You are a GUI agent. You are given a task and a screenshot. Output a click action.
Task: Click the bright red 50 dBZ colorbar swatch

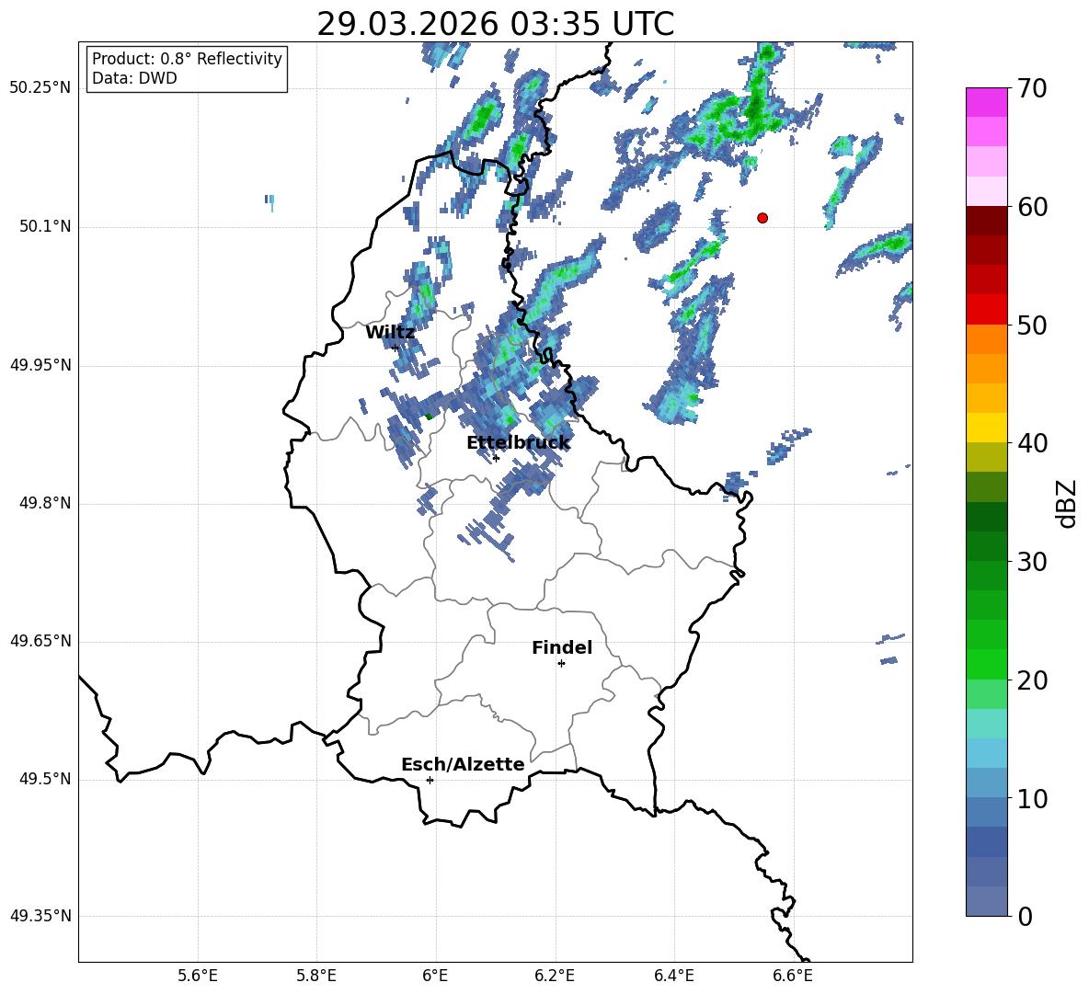click(986, 310)
